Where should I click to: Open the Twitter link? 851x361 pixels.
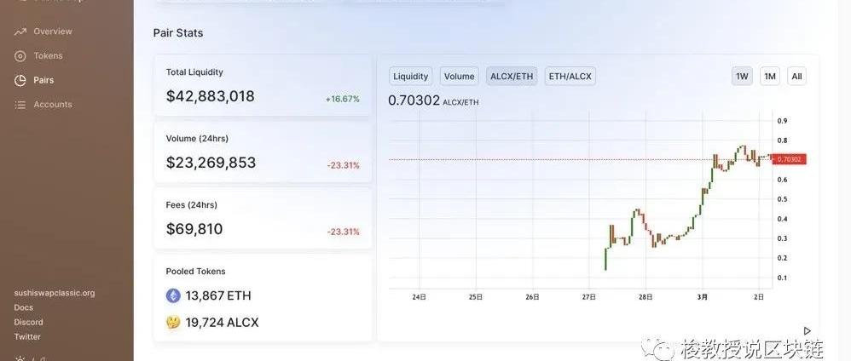[27, 336]
